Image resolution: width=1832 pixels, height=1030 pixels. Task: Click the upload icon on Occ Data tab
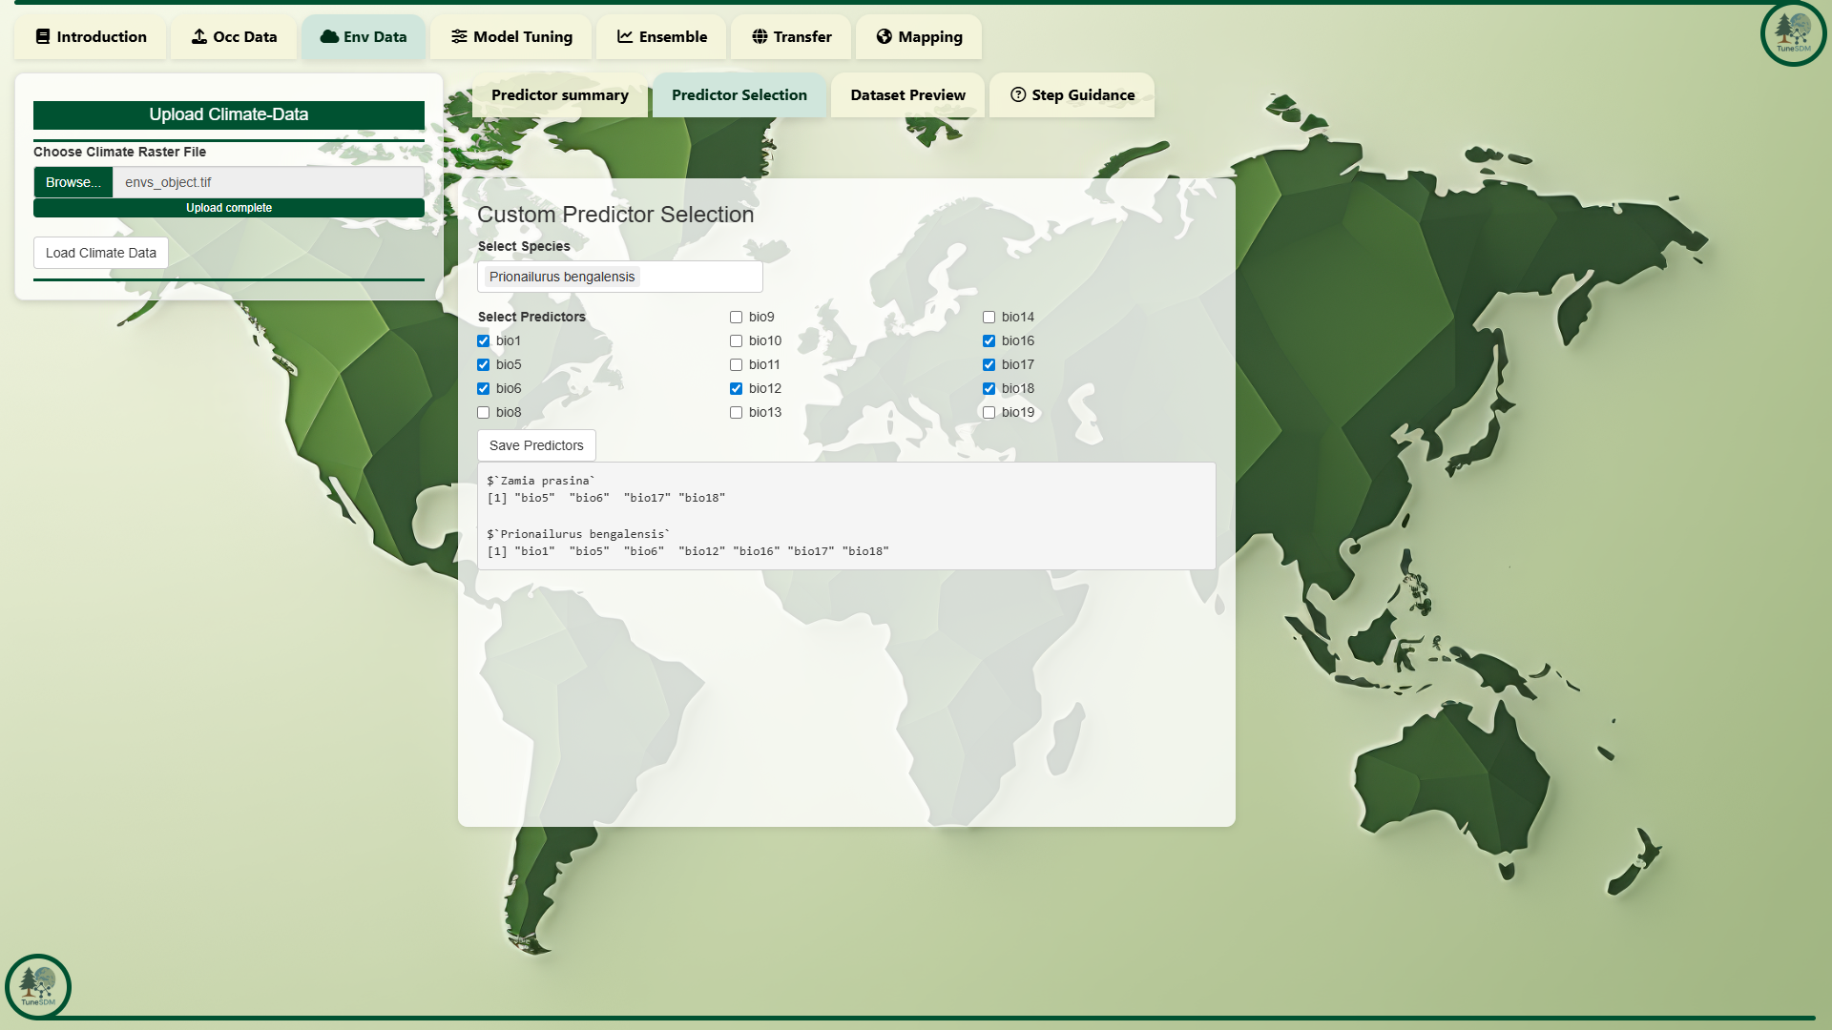coord(199,37)
